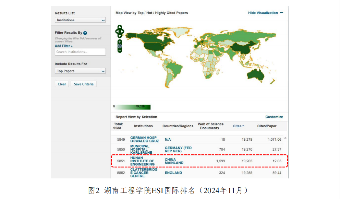Click the Add Filter link
This screenshot has height=199, width=340.
64,46
